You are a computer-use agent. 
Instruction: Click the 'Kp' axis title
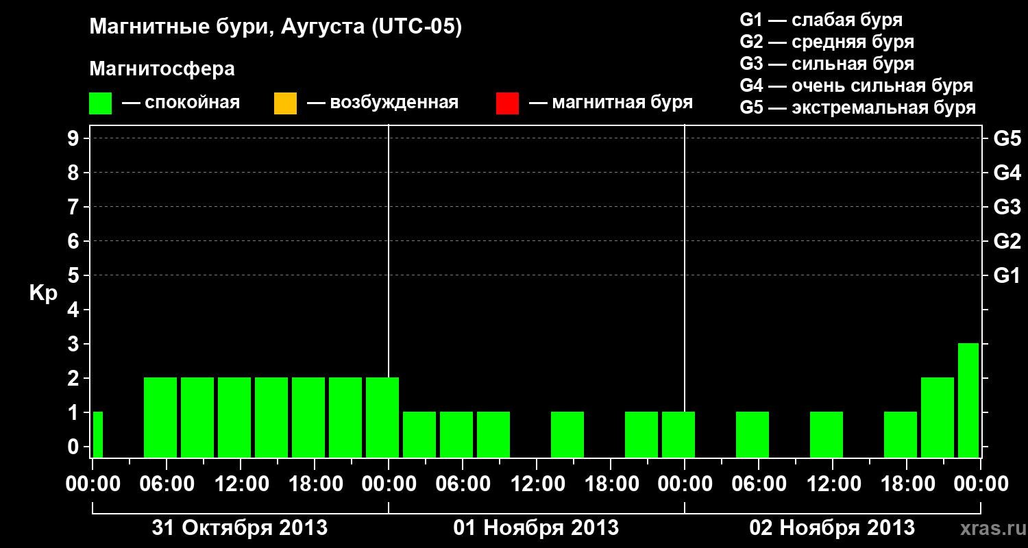[43, 294]
